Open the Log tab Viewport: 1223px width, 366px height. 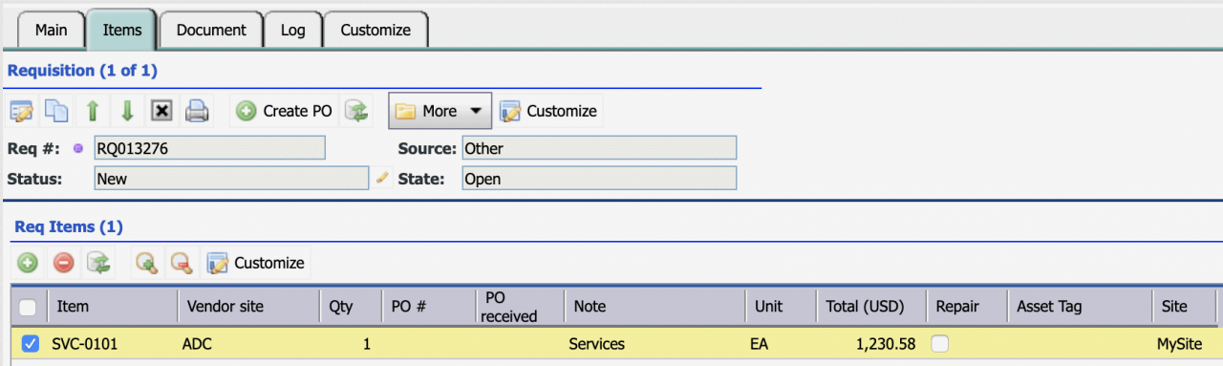click(292, 30)
